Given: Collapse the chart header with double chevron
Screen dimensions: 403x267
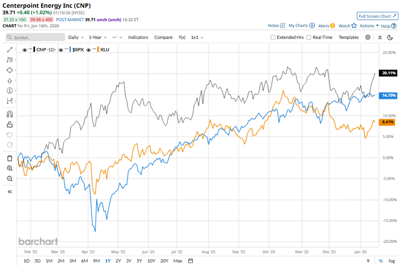Looking at the screenshot, I should click(x=380, y=38).
